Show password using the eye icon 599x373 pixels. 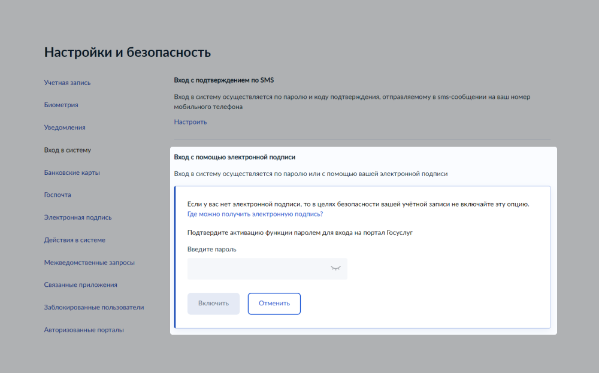pyautogui.click(x=335, y=268)
